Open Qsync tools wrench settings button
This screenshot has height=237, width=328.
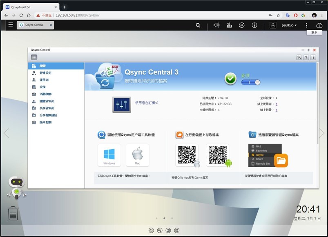(299, 57)
